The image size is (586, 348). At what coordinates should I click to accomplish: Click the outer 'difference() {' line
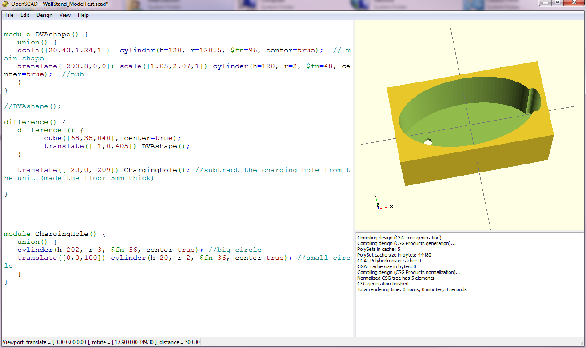35,122
